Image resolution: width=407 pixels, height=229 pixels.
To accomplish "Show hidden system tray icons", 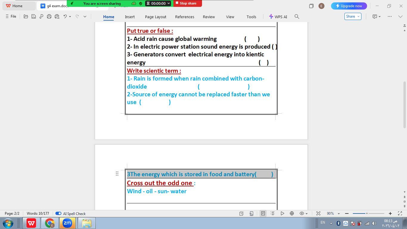I will pyautogui.click(x=331, y=223).
